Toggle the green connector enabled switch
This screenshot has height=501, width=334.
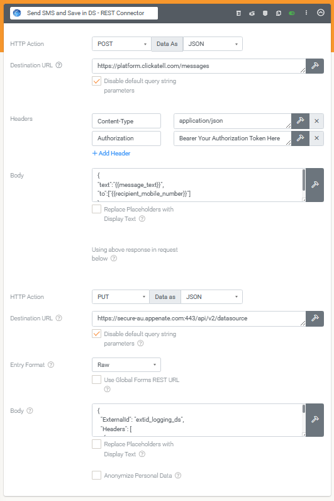(x=291, y=13)
